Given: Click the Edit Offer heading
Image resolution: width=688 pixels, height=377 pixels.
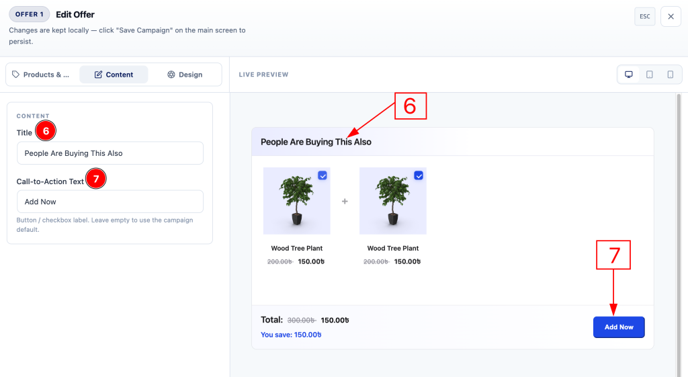Looking at the screenshot, I should click(x=75, y=15).
